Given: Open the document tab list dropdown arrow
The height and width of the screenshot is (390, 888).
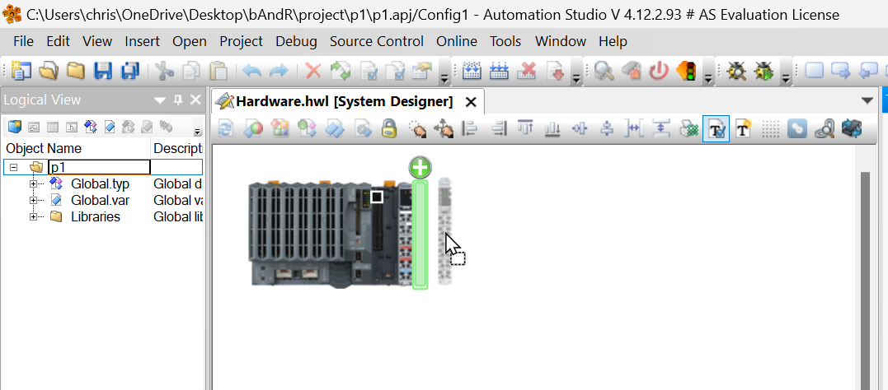Looking at the screenshot, I should click(x=867, y=100).
